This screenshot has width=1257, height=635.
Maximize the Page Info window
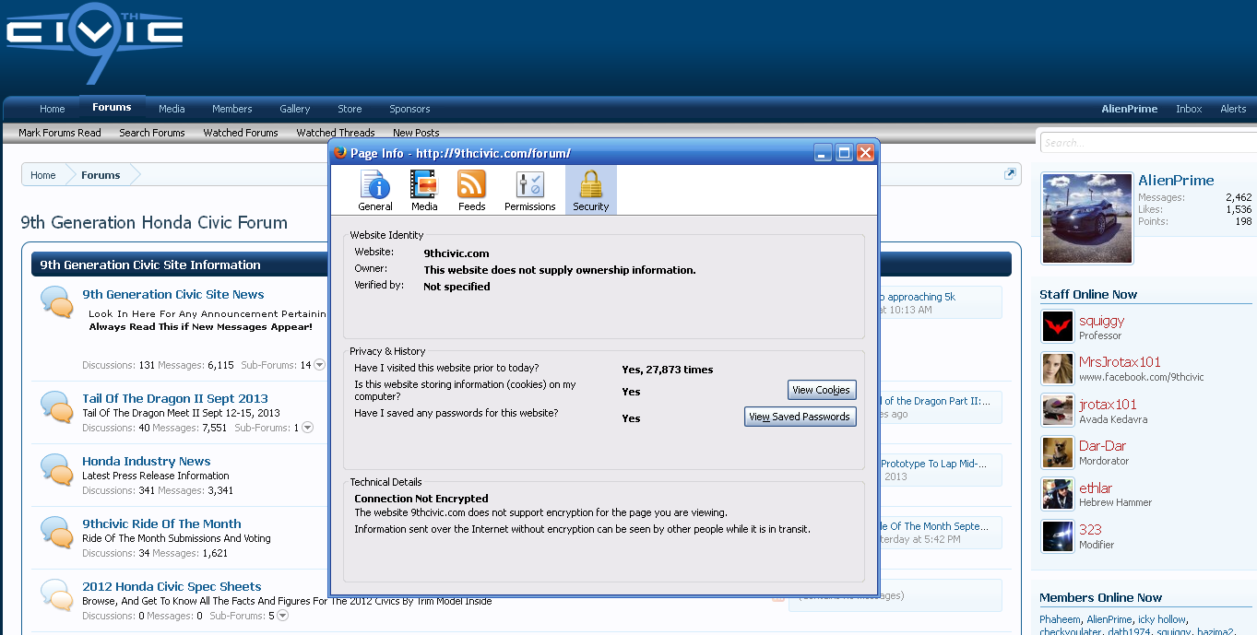[844, 153]
